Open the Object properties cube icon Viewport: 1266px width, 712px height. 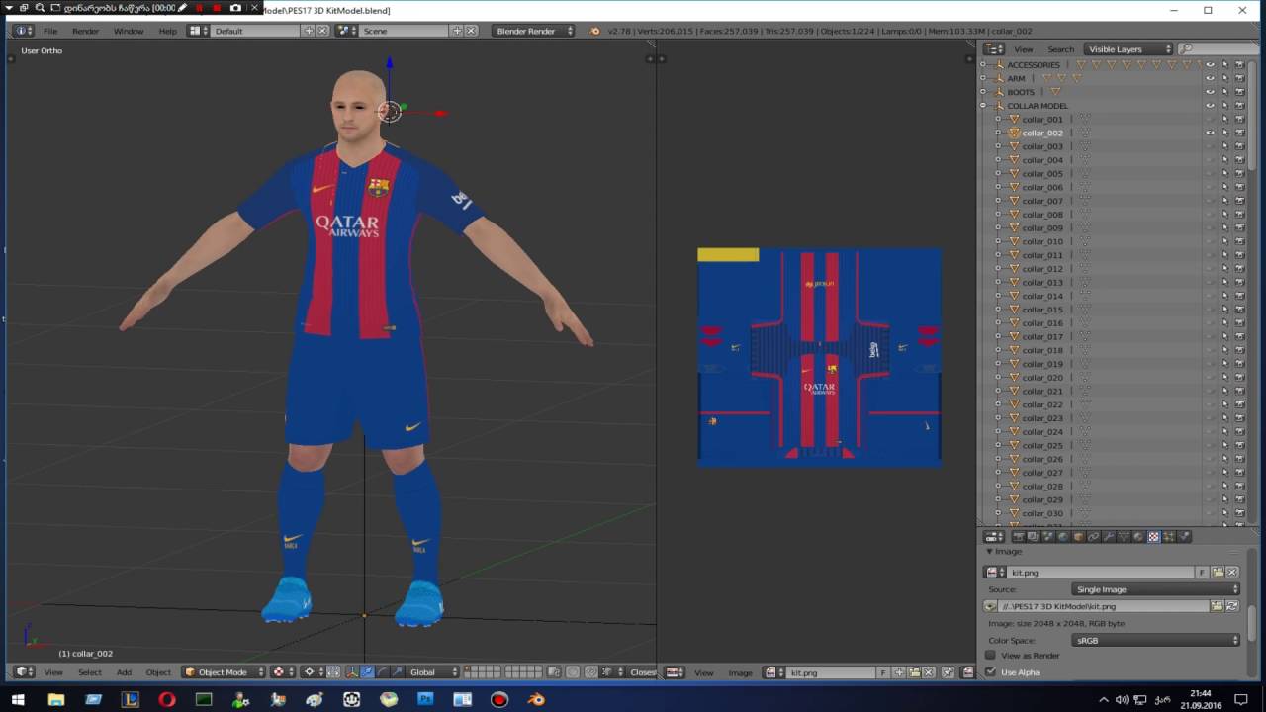pyautogui.click(x=1078, y=537)
